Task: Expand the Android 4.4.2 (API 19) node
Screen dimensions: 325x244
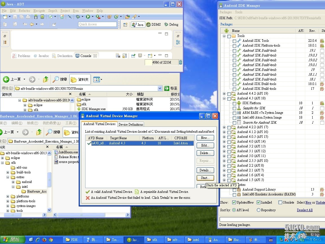Action: pyautogui.click(x=224, y=93)
